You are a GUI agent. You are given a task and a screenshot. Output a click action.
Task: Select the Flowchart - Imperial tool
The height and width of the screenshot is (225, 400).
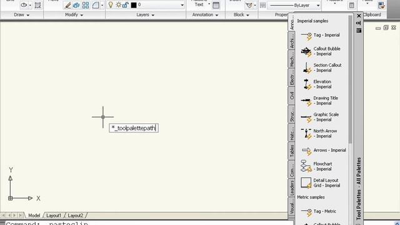point(316,166)
